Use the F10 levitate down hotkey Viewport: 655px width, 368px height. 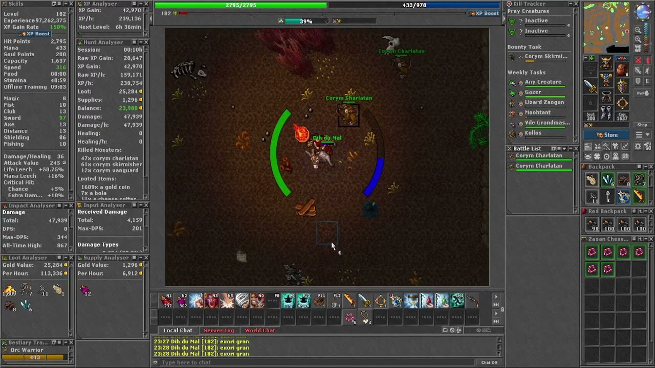pyautogui.click(x=304, y=301)
